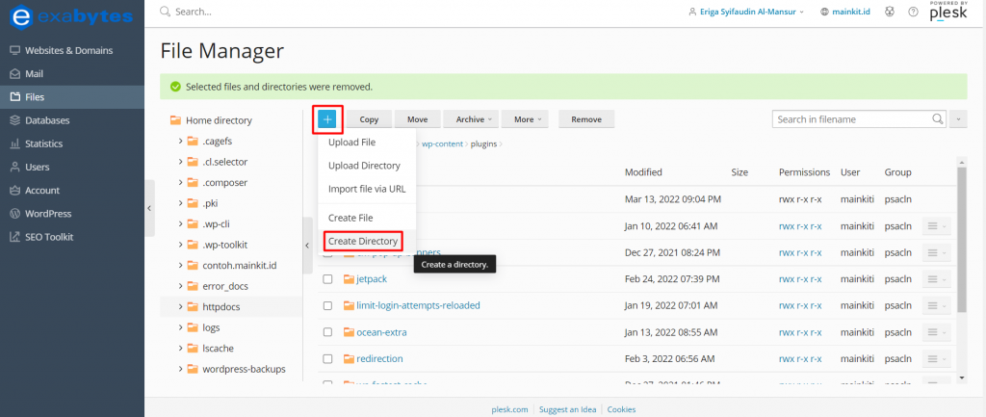The height and width of the screenshot is (417, 986).
Task: Open user menu Eriga Syifaudin Al-Mansur
Action: [x=746, y=12]
